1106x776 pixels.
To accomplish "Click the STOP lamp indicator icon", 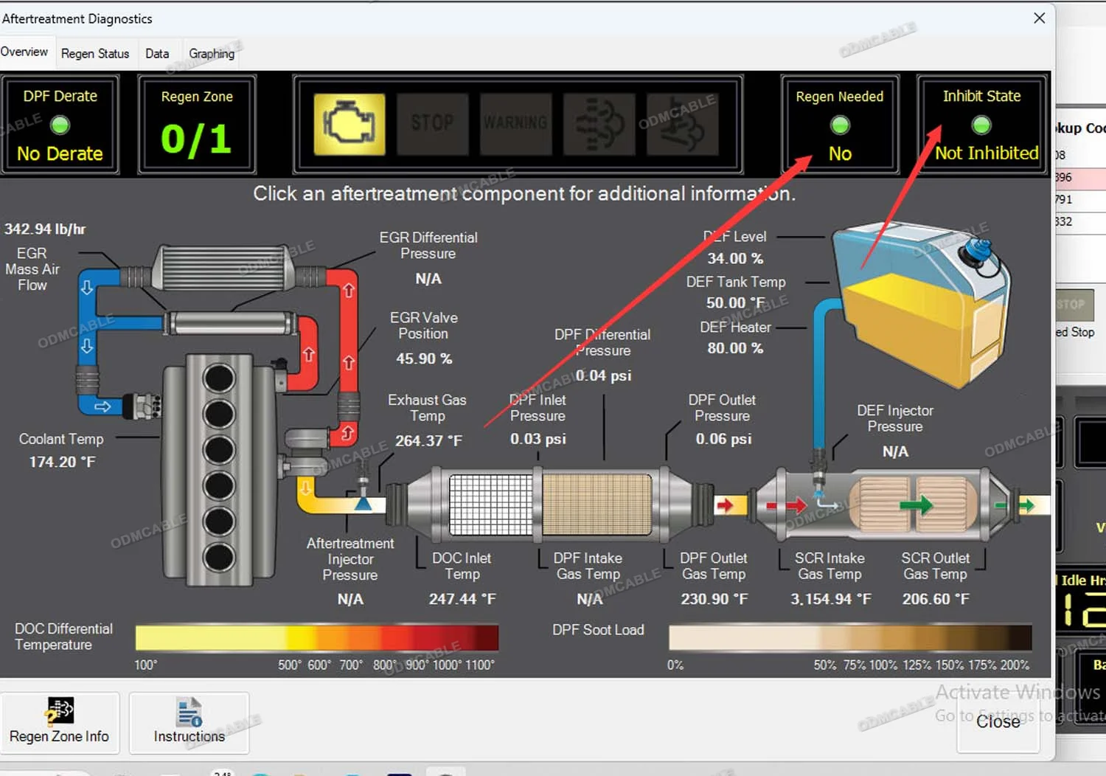I will coord(432,124).
